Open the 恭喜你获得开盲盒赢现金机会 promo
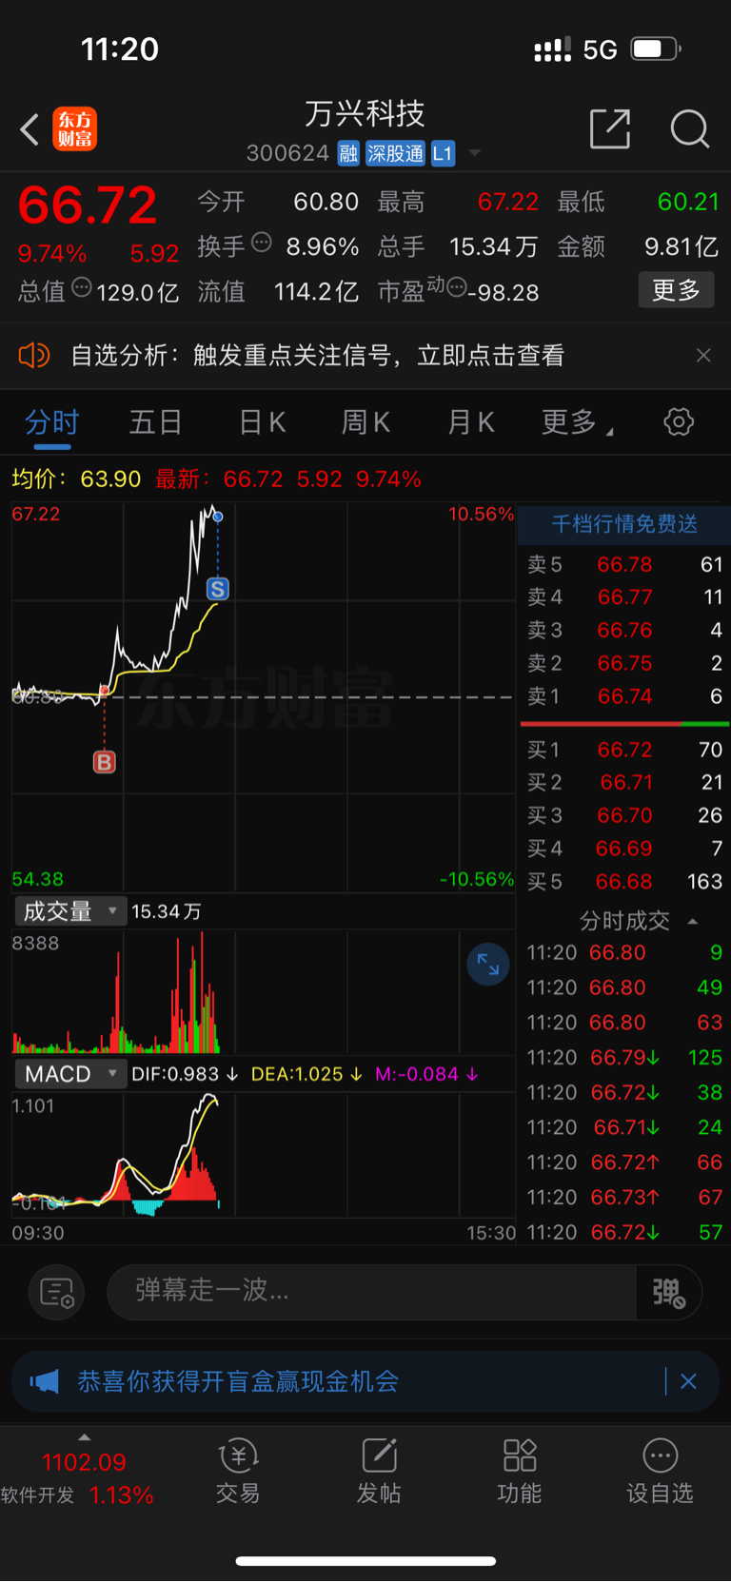 [237, 1381]
